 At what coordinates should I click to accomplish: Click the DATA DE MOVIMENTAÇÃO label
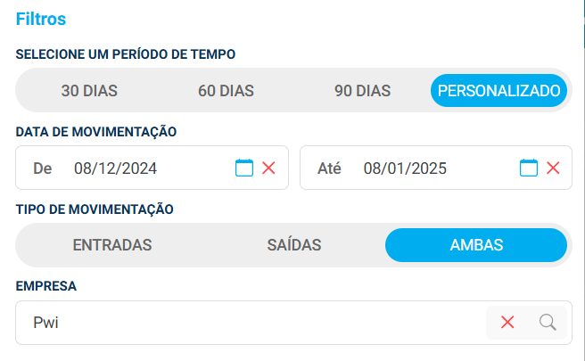pyautogui.click(x=96, y=132)
